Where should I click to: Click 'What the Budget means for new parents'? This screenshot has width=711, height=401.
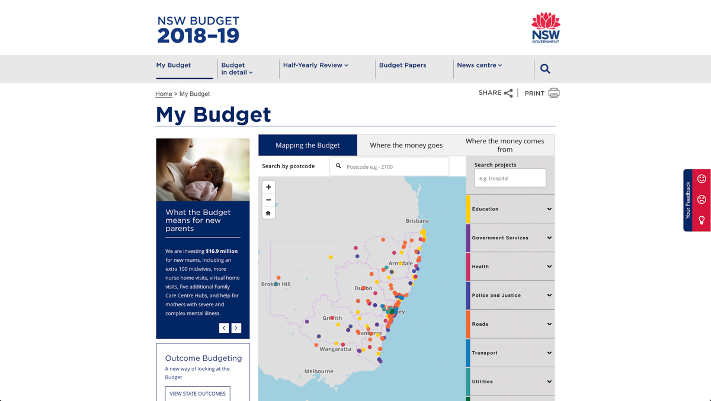pos(198,220)
